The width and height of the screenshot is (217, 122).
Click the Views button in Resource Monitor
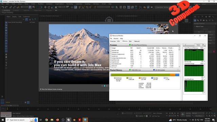(198, 45)
